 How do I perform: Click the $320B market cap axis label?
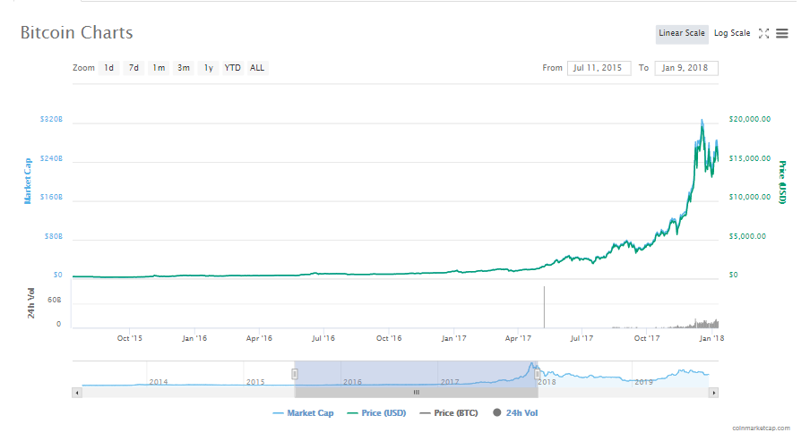coord(51,119)
